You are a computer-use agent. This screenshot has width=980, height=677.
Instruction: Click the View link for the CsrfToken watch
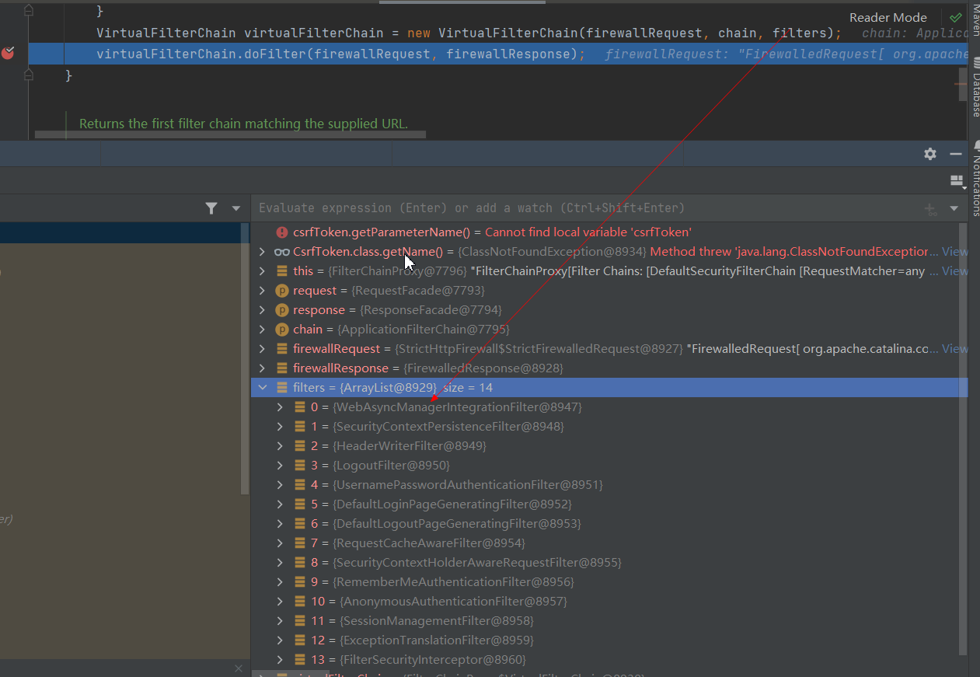point(954,251)
